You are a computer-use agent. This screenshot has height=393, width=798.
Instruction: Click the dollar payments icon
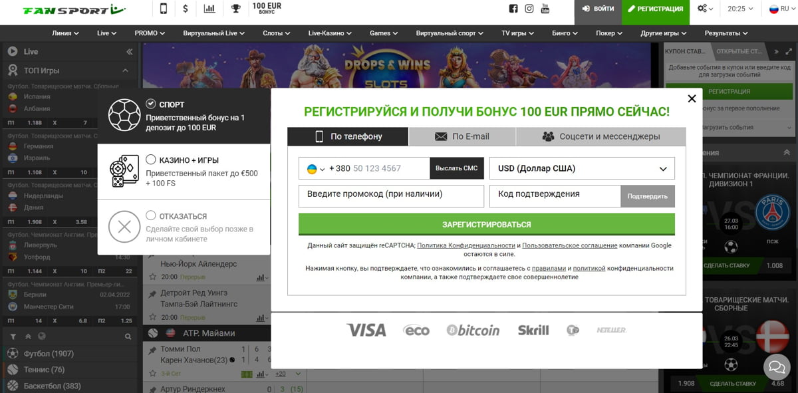[x=185, y=9]
